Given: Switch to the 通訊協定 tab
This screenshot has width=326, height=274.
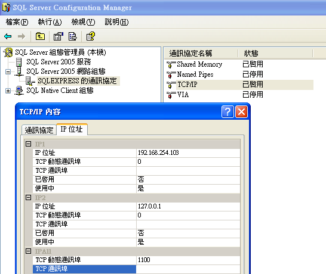Looking at the screenshot, I should pyautogui.click(x=39, y=130).
